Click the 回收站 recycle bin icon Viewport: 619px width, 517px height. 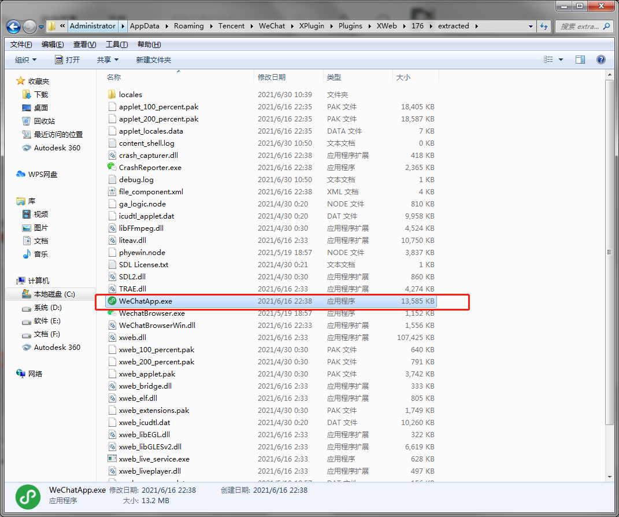point(26,121)
